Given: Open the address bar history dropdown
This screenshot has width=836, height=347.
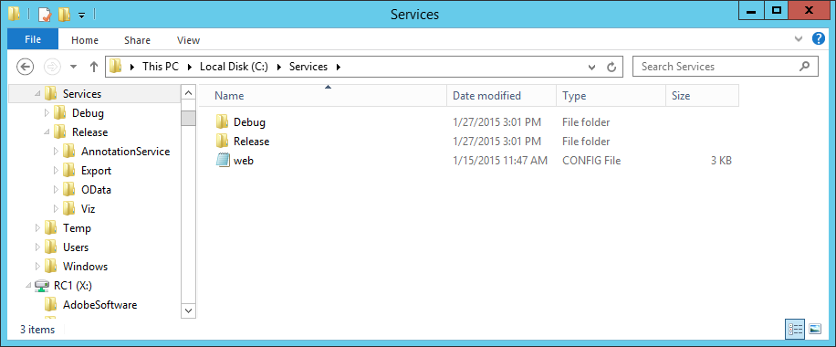Looking at the screenshot, I should (591, 67).
